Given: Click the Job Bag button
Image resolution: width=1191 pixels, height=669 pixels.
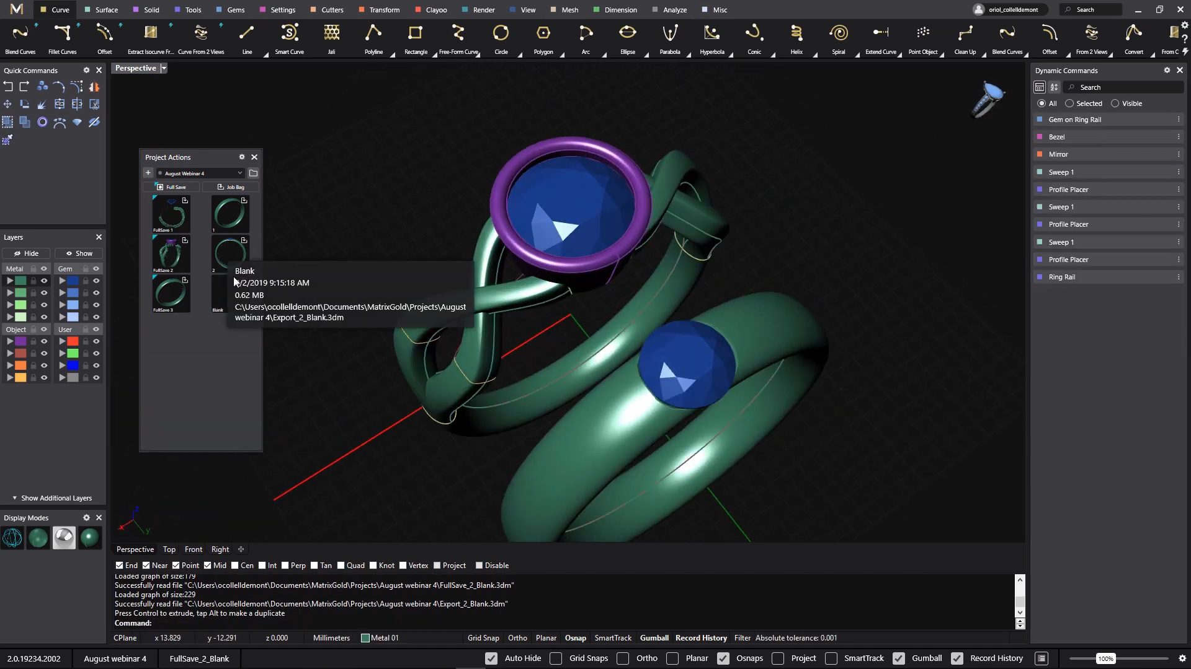Looking at the screenshot, I should point(231,187).
